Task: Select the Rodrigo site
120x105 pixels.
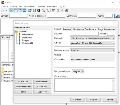Action: point(25,40)
